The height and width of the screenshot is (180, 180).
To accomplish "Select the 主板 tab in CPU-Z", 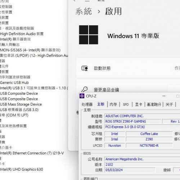I will [x=101, y=104].
